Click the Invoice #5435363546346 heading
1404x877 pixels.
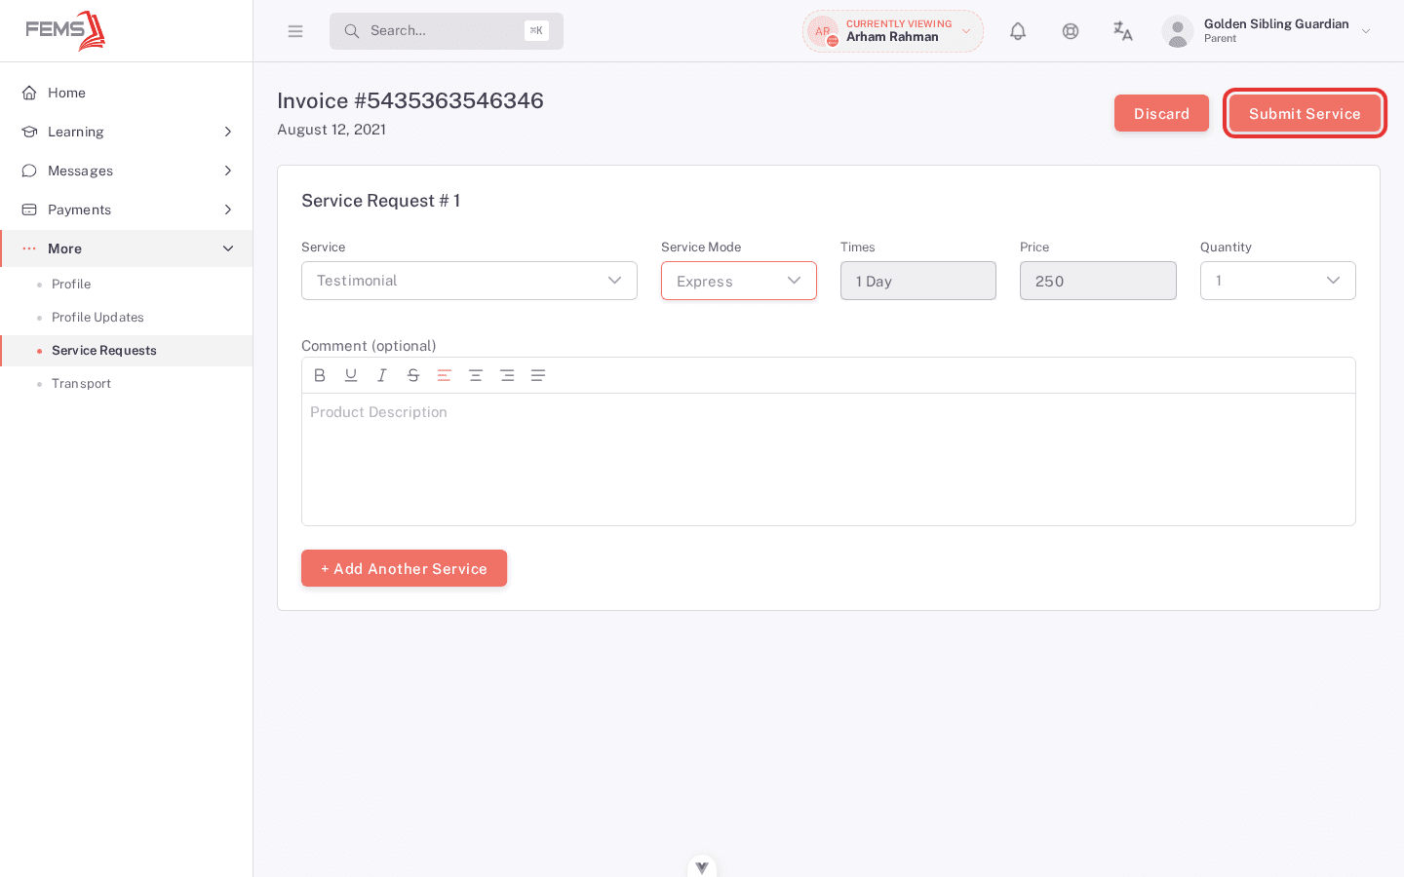(x=410, y=100)
